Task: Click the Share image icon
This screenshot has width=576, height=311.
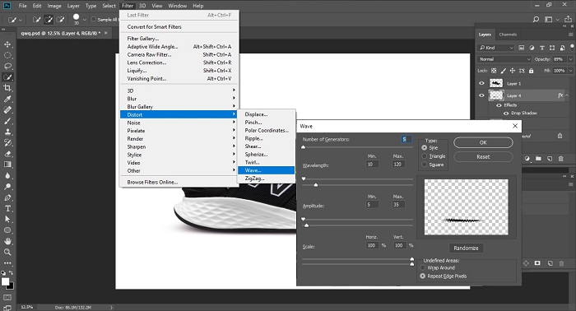Action: pyautogui.click(x=568, y=19)
